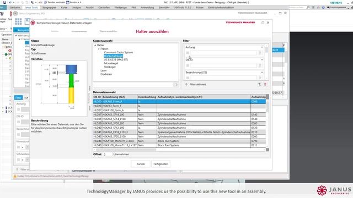Image resolution: width=353 pixels, height=198 pixels.
Task: Click the NX save icon in the quick access toolbar
Action: pos(4,2)
